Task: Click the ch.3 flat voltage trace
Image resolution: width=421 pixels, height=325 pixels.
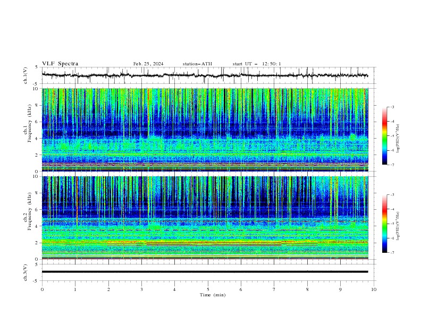Action: point(205,272)
